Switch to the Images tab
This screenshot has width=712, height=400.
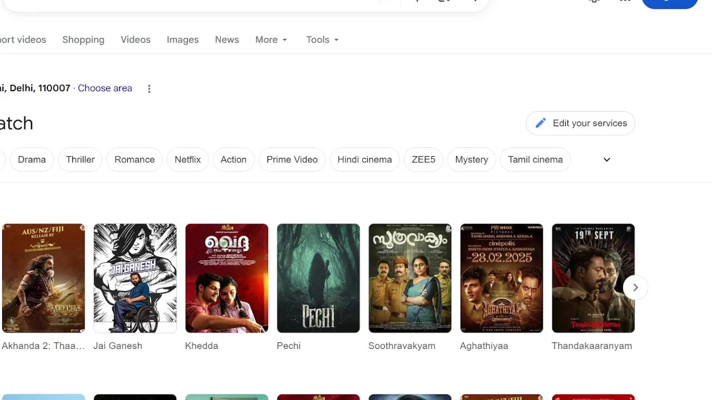182,39
